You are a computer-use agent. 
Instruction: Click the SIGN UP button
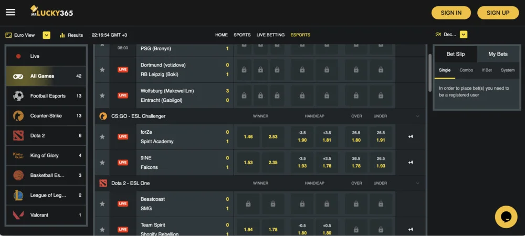click(x=498, y=13)
